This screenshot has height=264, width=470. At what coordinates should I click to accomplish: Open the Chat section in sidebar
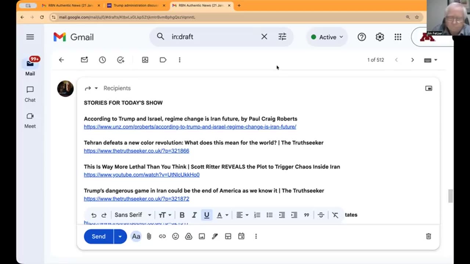pyautogui.click(x=30, y=94)
